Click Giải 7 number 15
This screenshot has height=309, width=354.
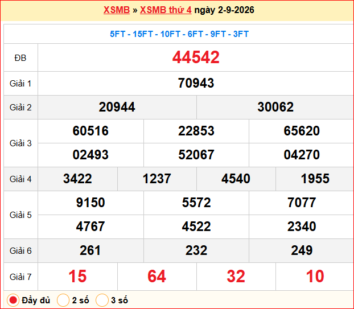tap(77, 276)
